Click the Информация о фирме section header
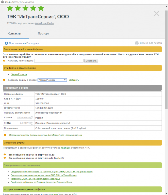The width and height of the screenshot is (168, 195). tap(82, 88)
